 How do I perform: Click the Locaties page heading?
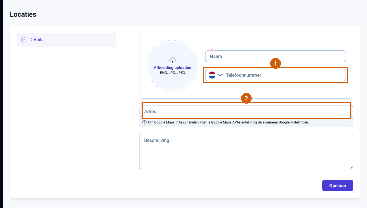click(23, 14)
